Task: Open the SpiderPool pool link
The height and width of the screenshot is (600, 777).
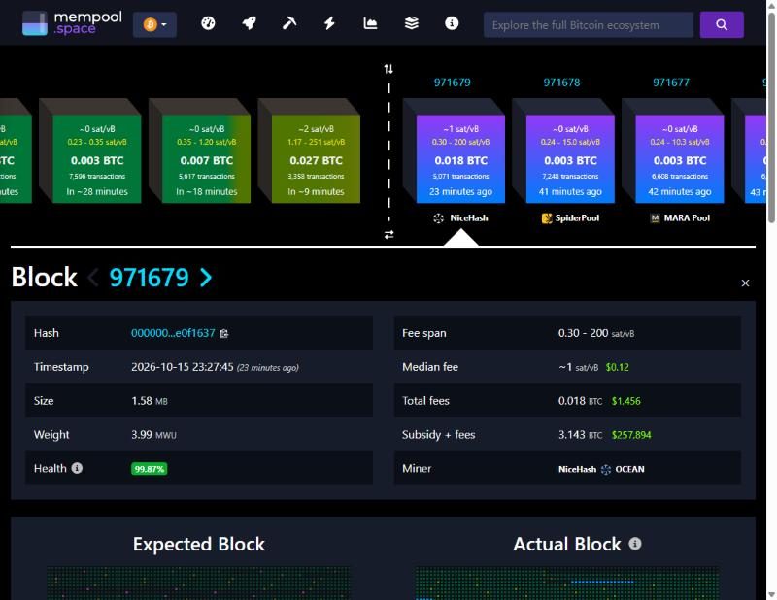Action: pos(570,218)
